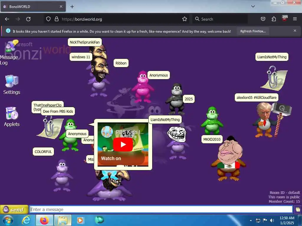302x226 pixels.
Task: Click the COLORFUL name label
Action: pyautogui.click(x=43, y=152)
